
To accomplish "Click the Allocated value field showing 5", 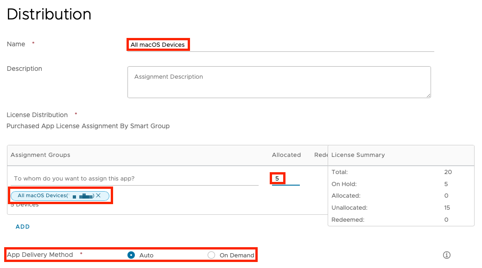I will tap(278, 178).
